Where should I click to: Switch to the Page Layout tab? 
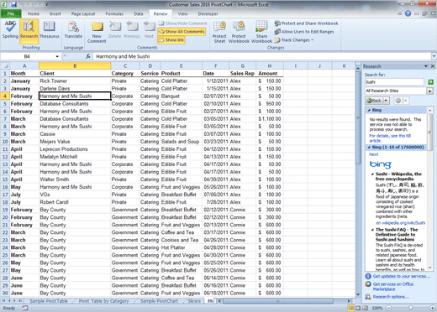point(83,13)
